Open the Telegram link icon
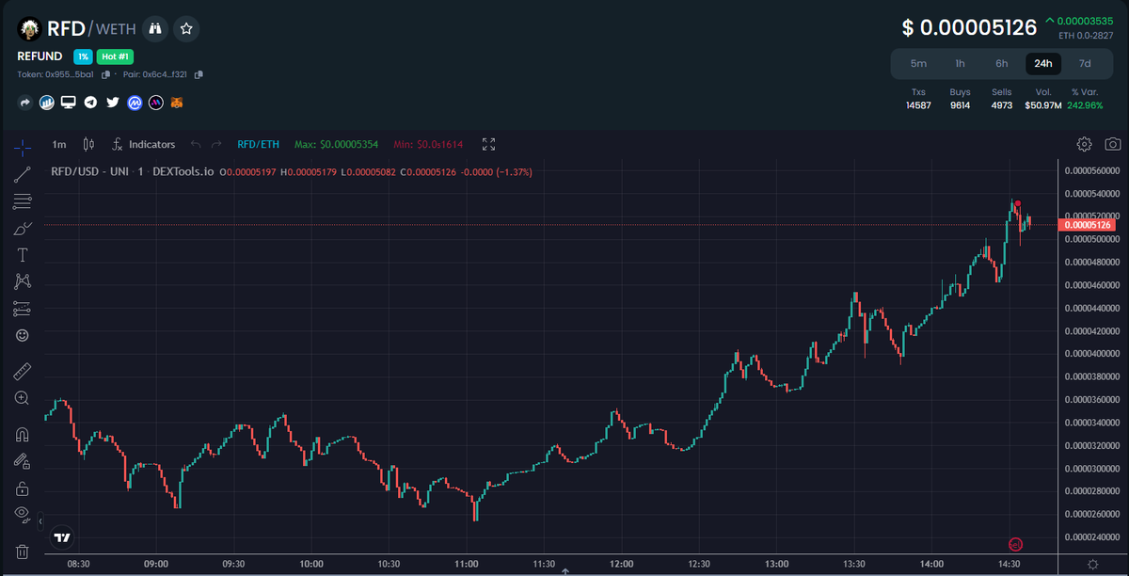This screenshot has width=1129, height=576. pyautogui.click(x=90, y=102)
